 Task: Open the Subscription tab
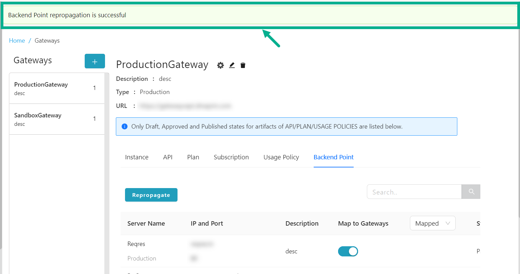click(x=231, y=157)
